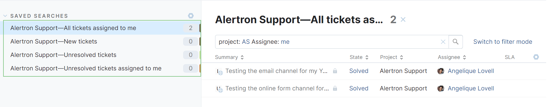The width and height of the screenshot is (551, 107).
Task: Open the saved searches settings gear
Action: point(191,16)
